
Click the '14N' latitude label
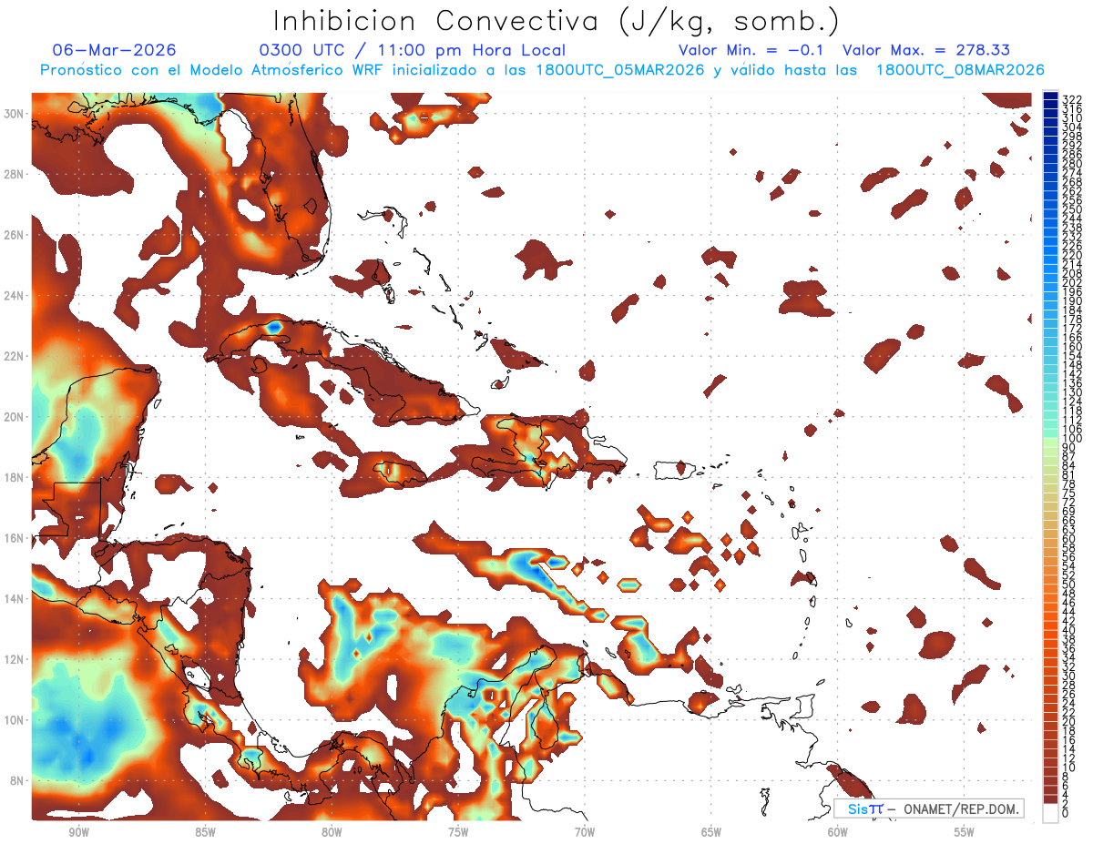coord(15,599)
